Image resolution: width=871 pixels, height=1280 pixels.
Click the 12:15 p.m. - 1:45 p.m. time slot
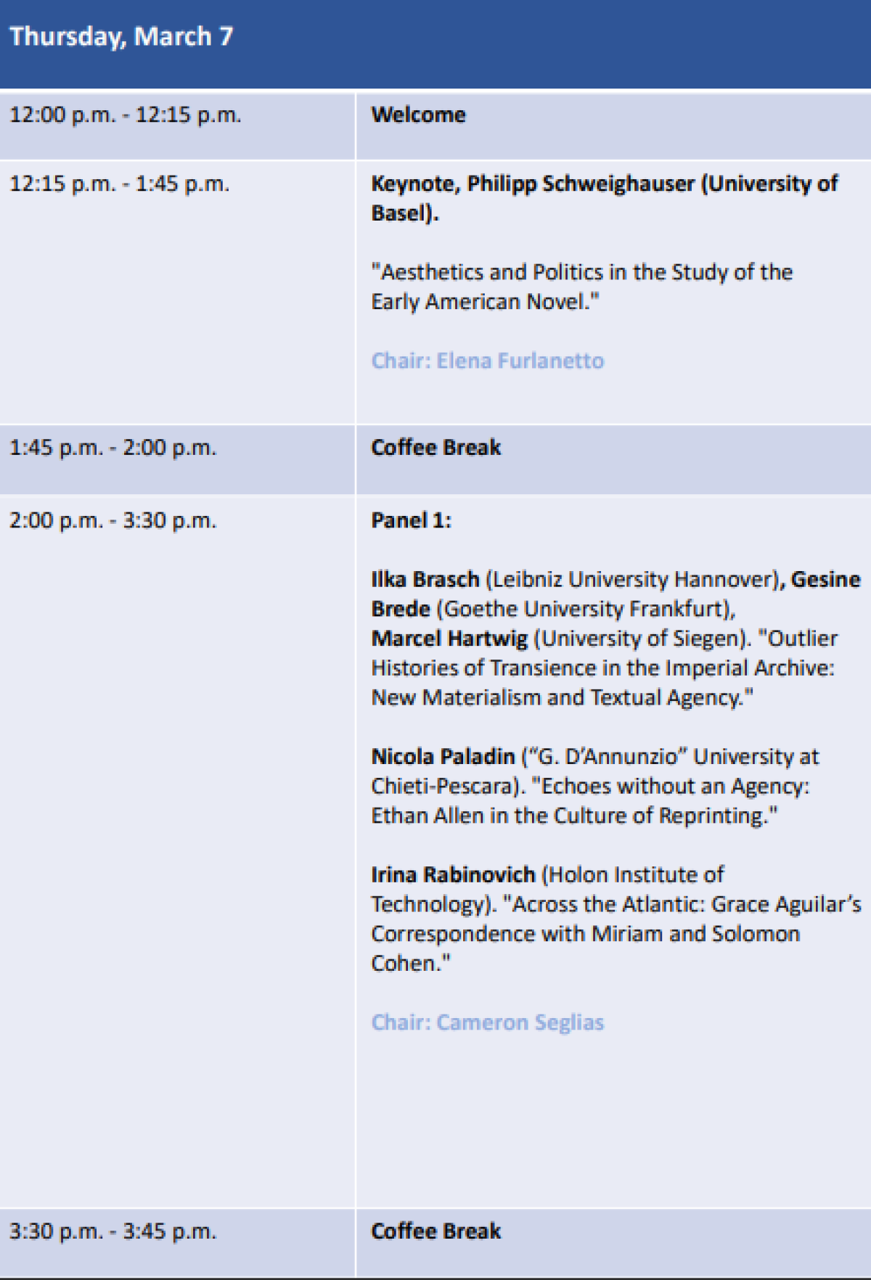click(119, 184)
